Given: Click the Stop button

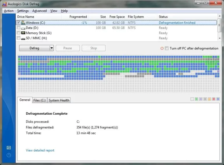Looking at the screenshot, I should point(94,48).
